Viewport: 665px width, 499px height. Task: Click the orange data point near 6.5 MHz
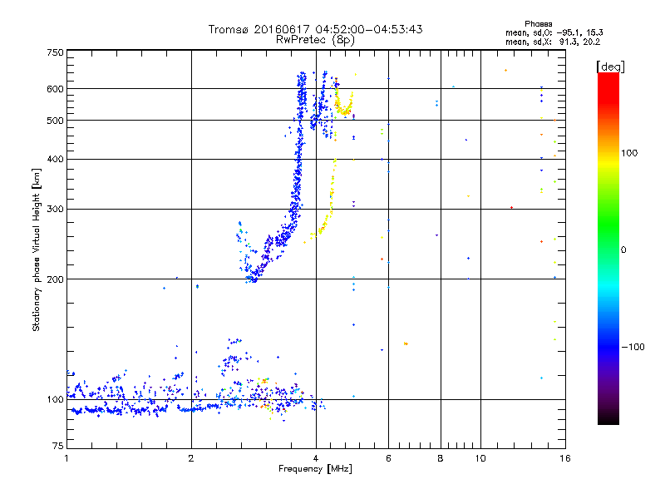(x=406, y=343)
